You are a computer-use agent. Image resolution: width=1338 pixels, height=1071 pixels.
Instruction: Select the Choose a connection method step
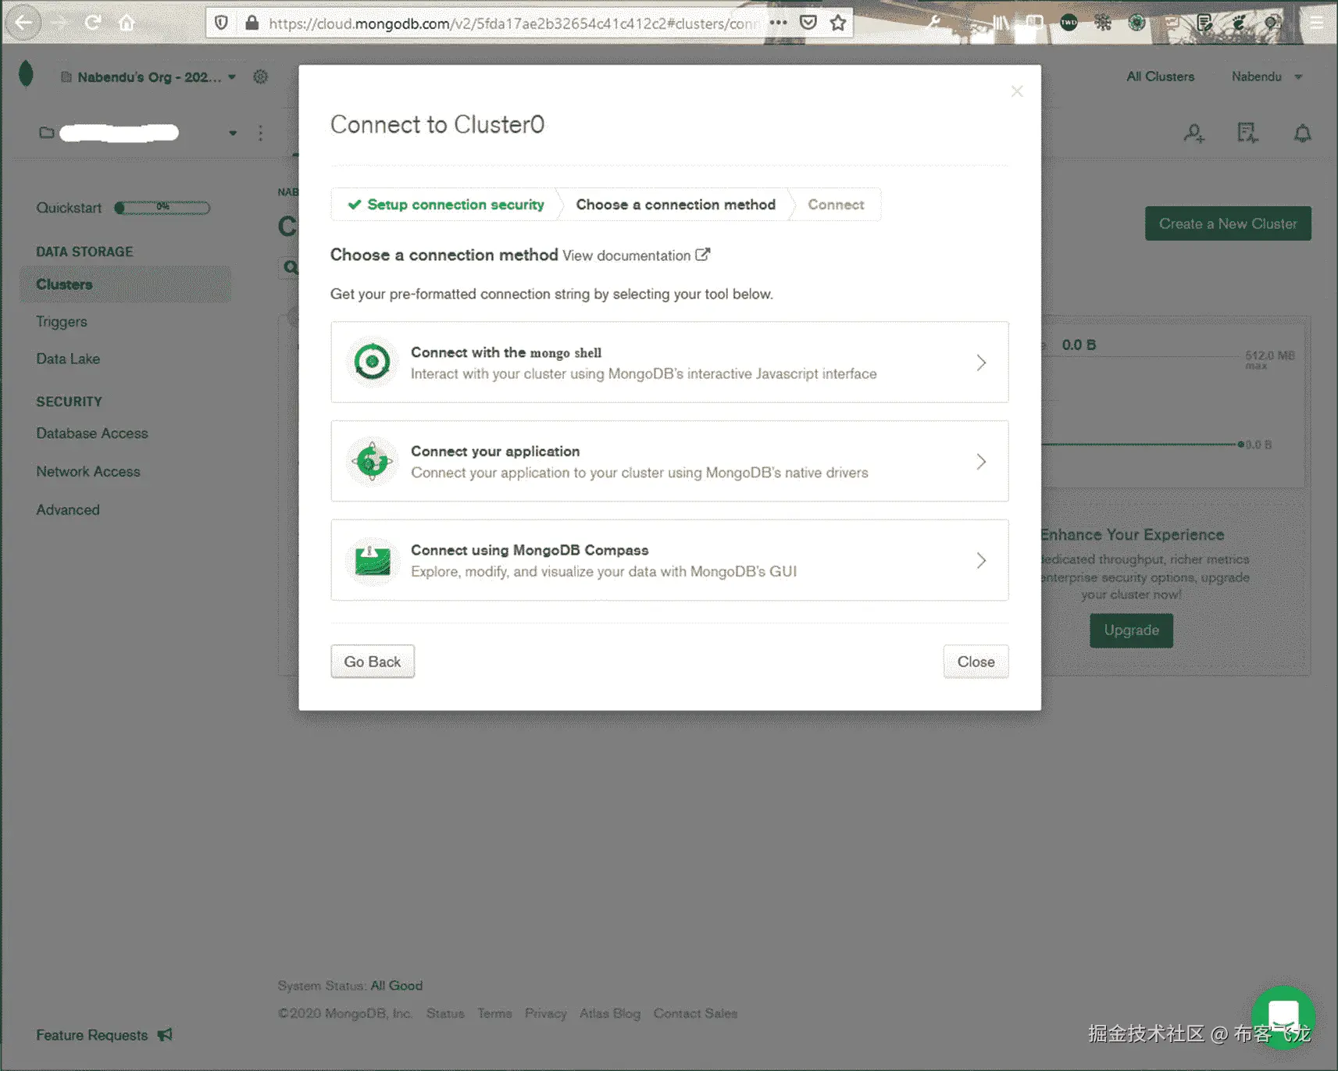point(676,205)
